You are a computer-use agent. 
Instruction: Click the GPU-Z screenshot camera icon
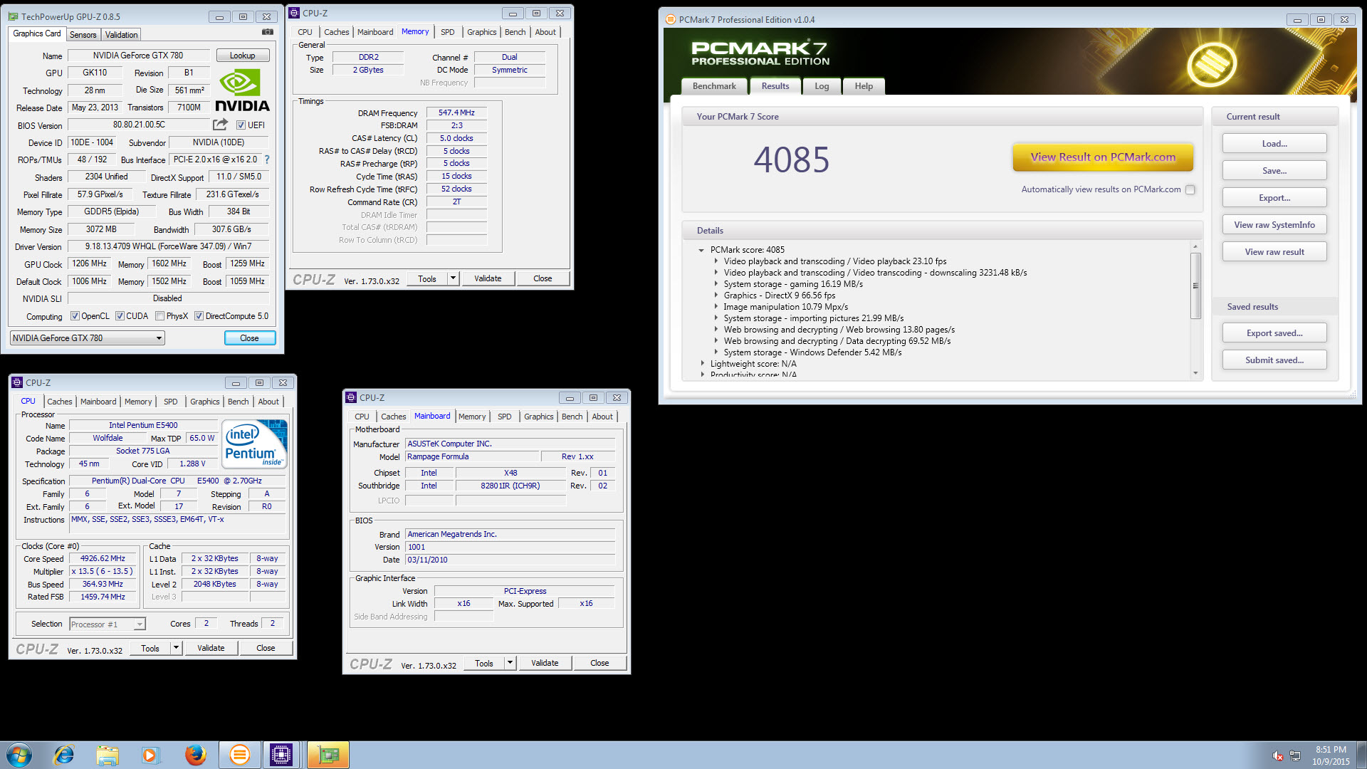(x=268, y=32)
